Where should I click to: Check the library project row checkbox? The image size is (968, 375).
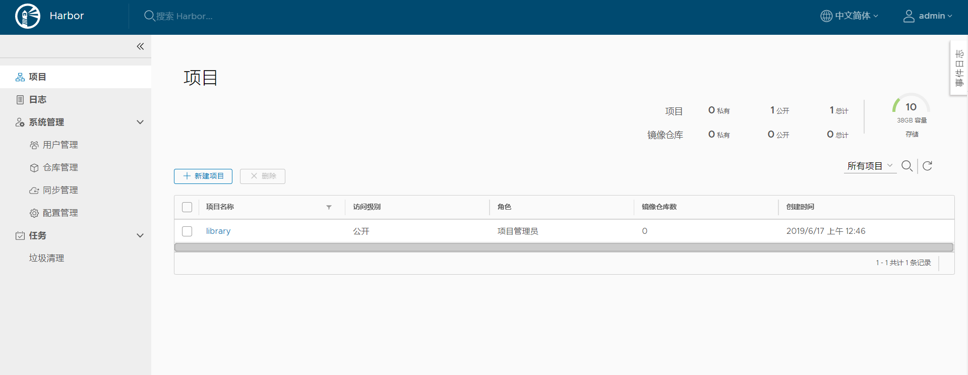coord(187,231)
